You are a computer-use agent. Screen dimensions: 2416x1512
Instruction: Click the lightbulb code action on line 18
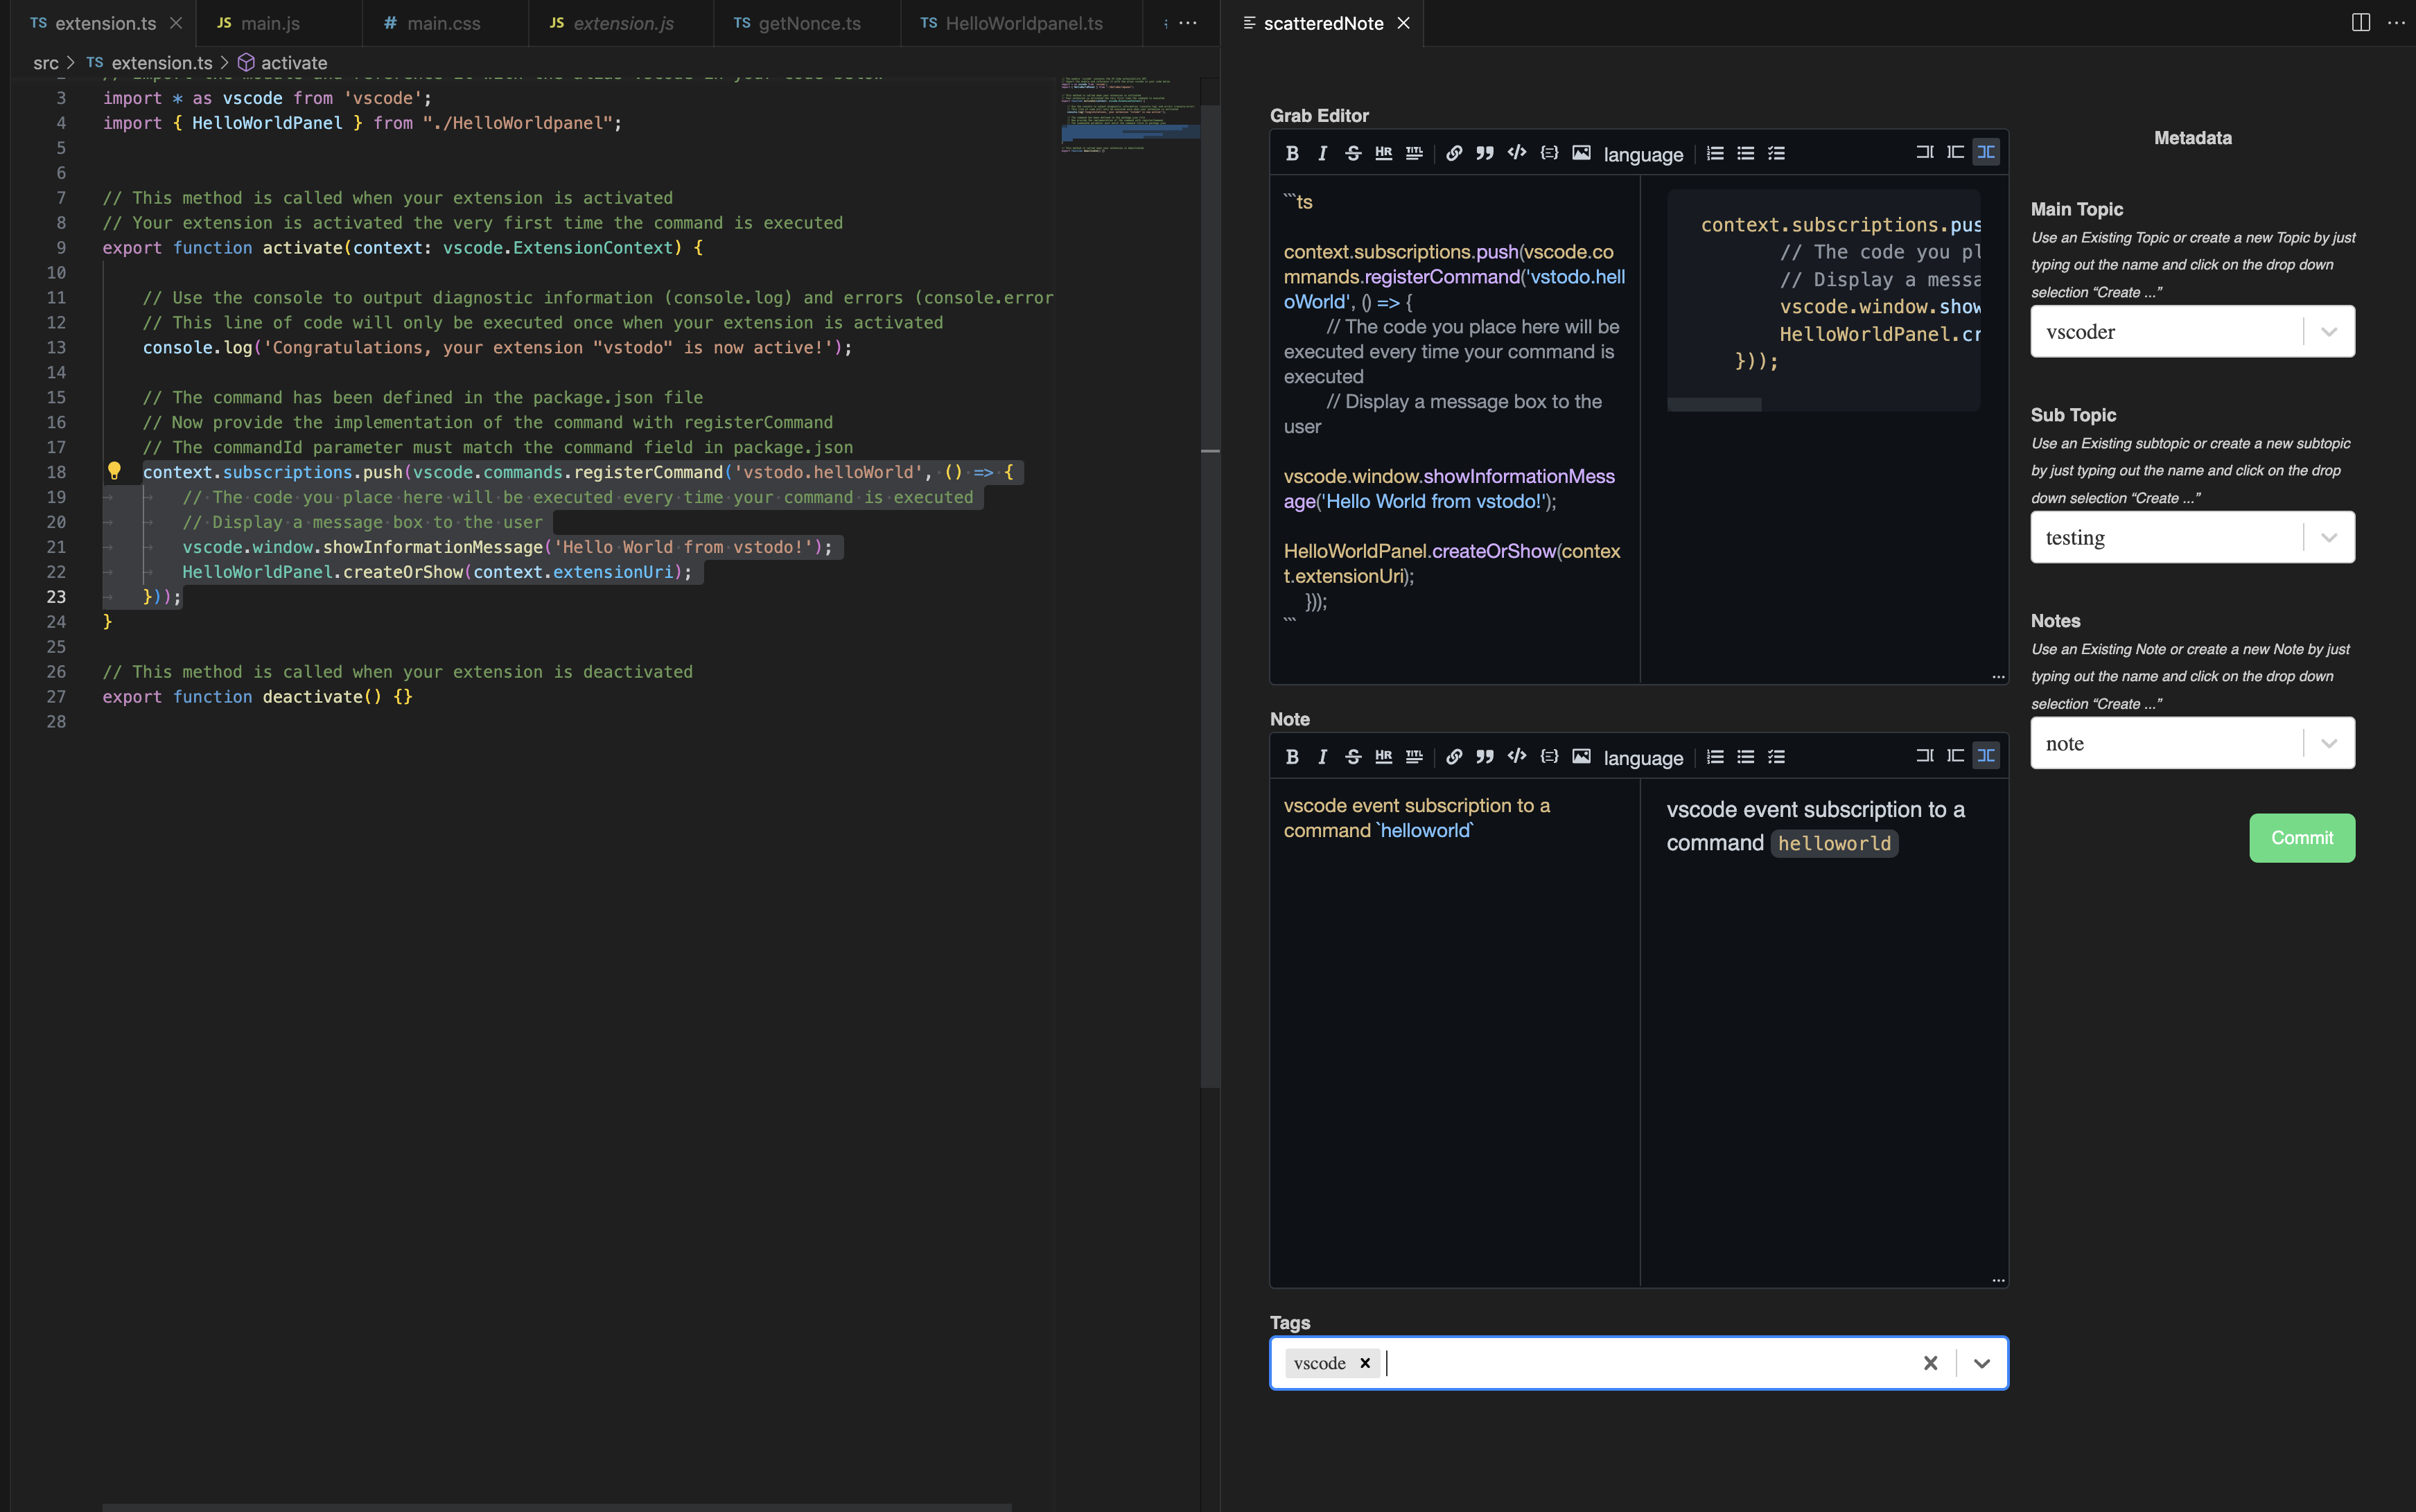click(114, 470)
